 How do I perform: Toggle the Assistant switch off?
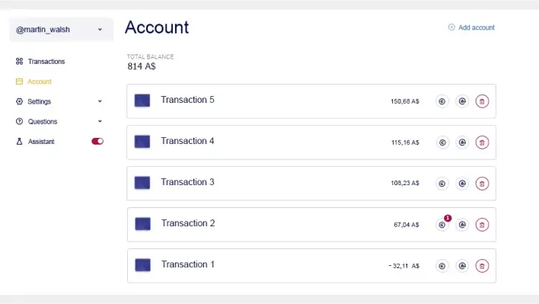[97, 142]
